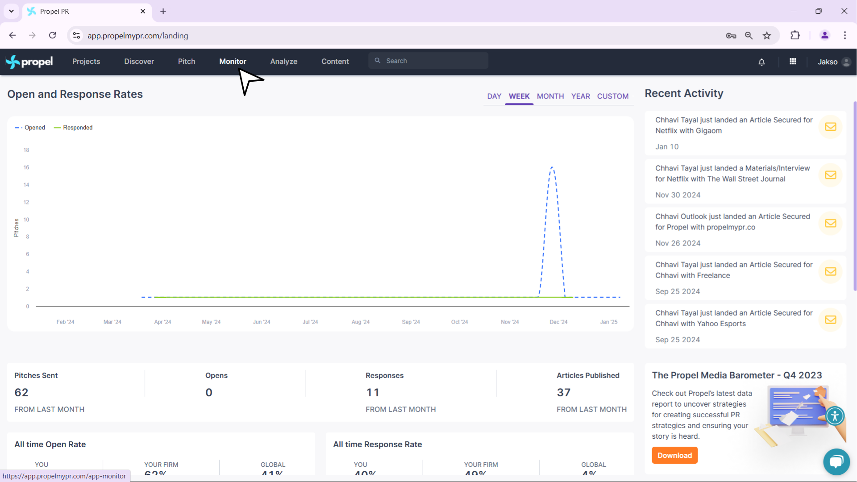
Task: Open a new browser tab
Action: click(x=163, y=11)
